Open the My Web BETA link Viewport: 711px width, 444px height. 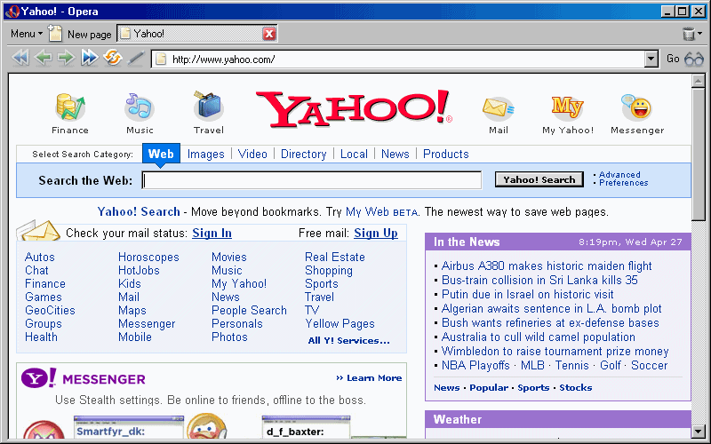[x=381, y=212]
